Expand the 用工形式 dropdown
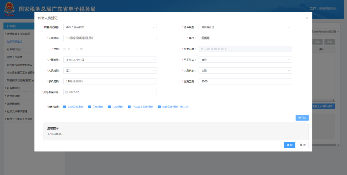This screenshot has width=347, height=175. pos(245,60)
